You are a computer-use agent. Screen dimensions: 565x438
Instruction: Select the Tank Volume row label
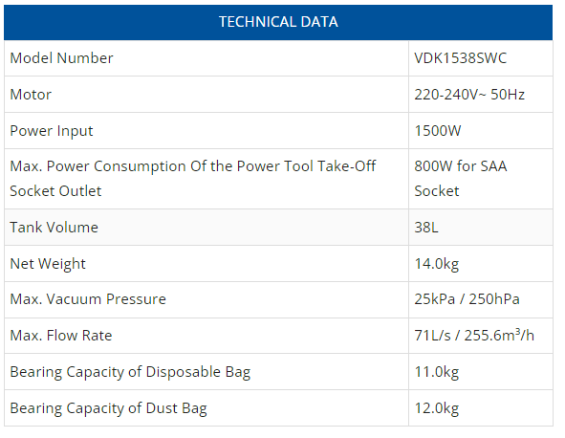coord(54,228)
